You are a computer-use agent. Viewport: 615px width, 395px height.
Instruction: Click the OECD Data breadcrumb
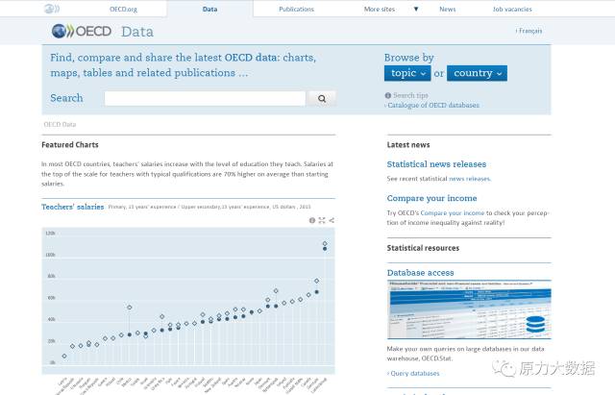[x=60, y=124]
